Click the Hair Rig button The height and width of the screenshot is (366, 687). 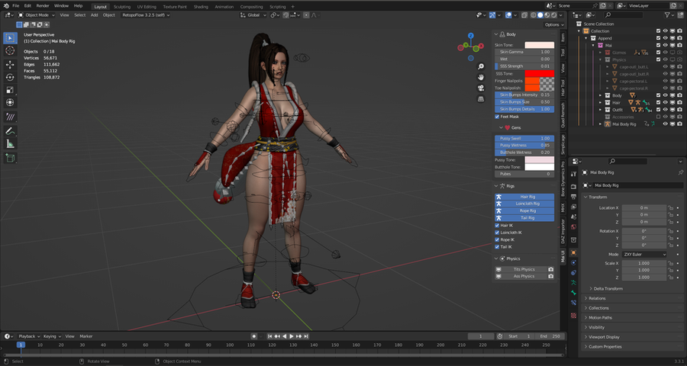pos(524,197)
